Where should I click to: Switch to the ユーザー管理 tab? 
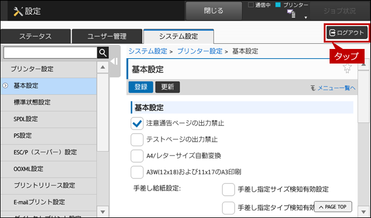coord(107,36)
